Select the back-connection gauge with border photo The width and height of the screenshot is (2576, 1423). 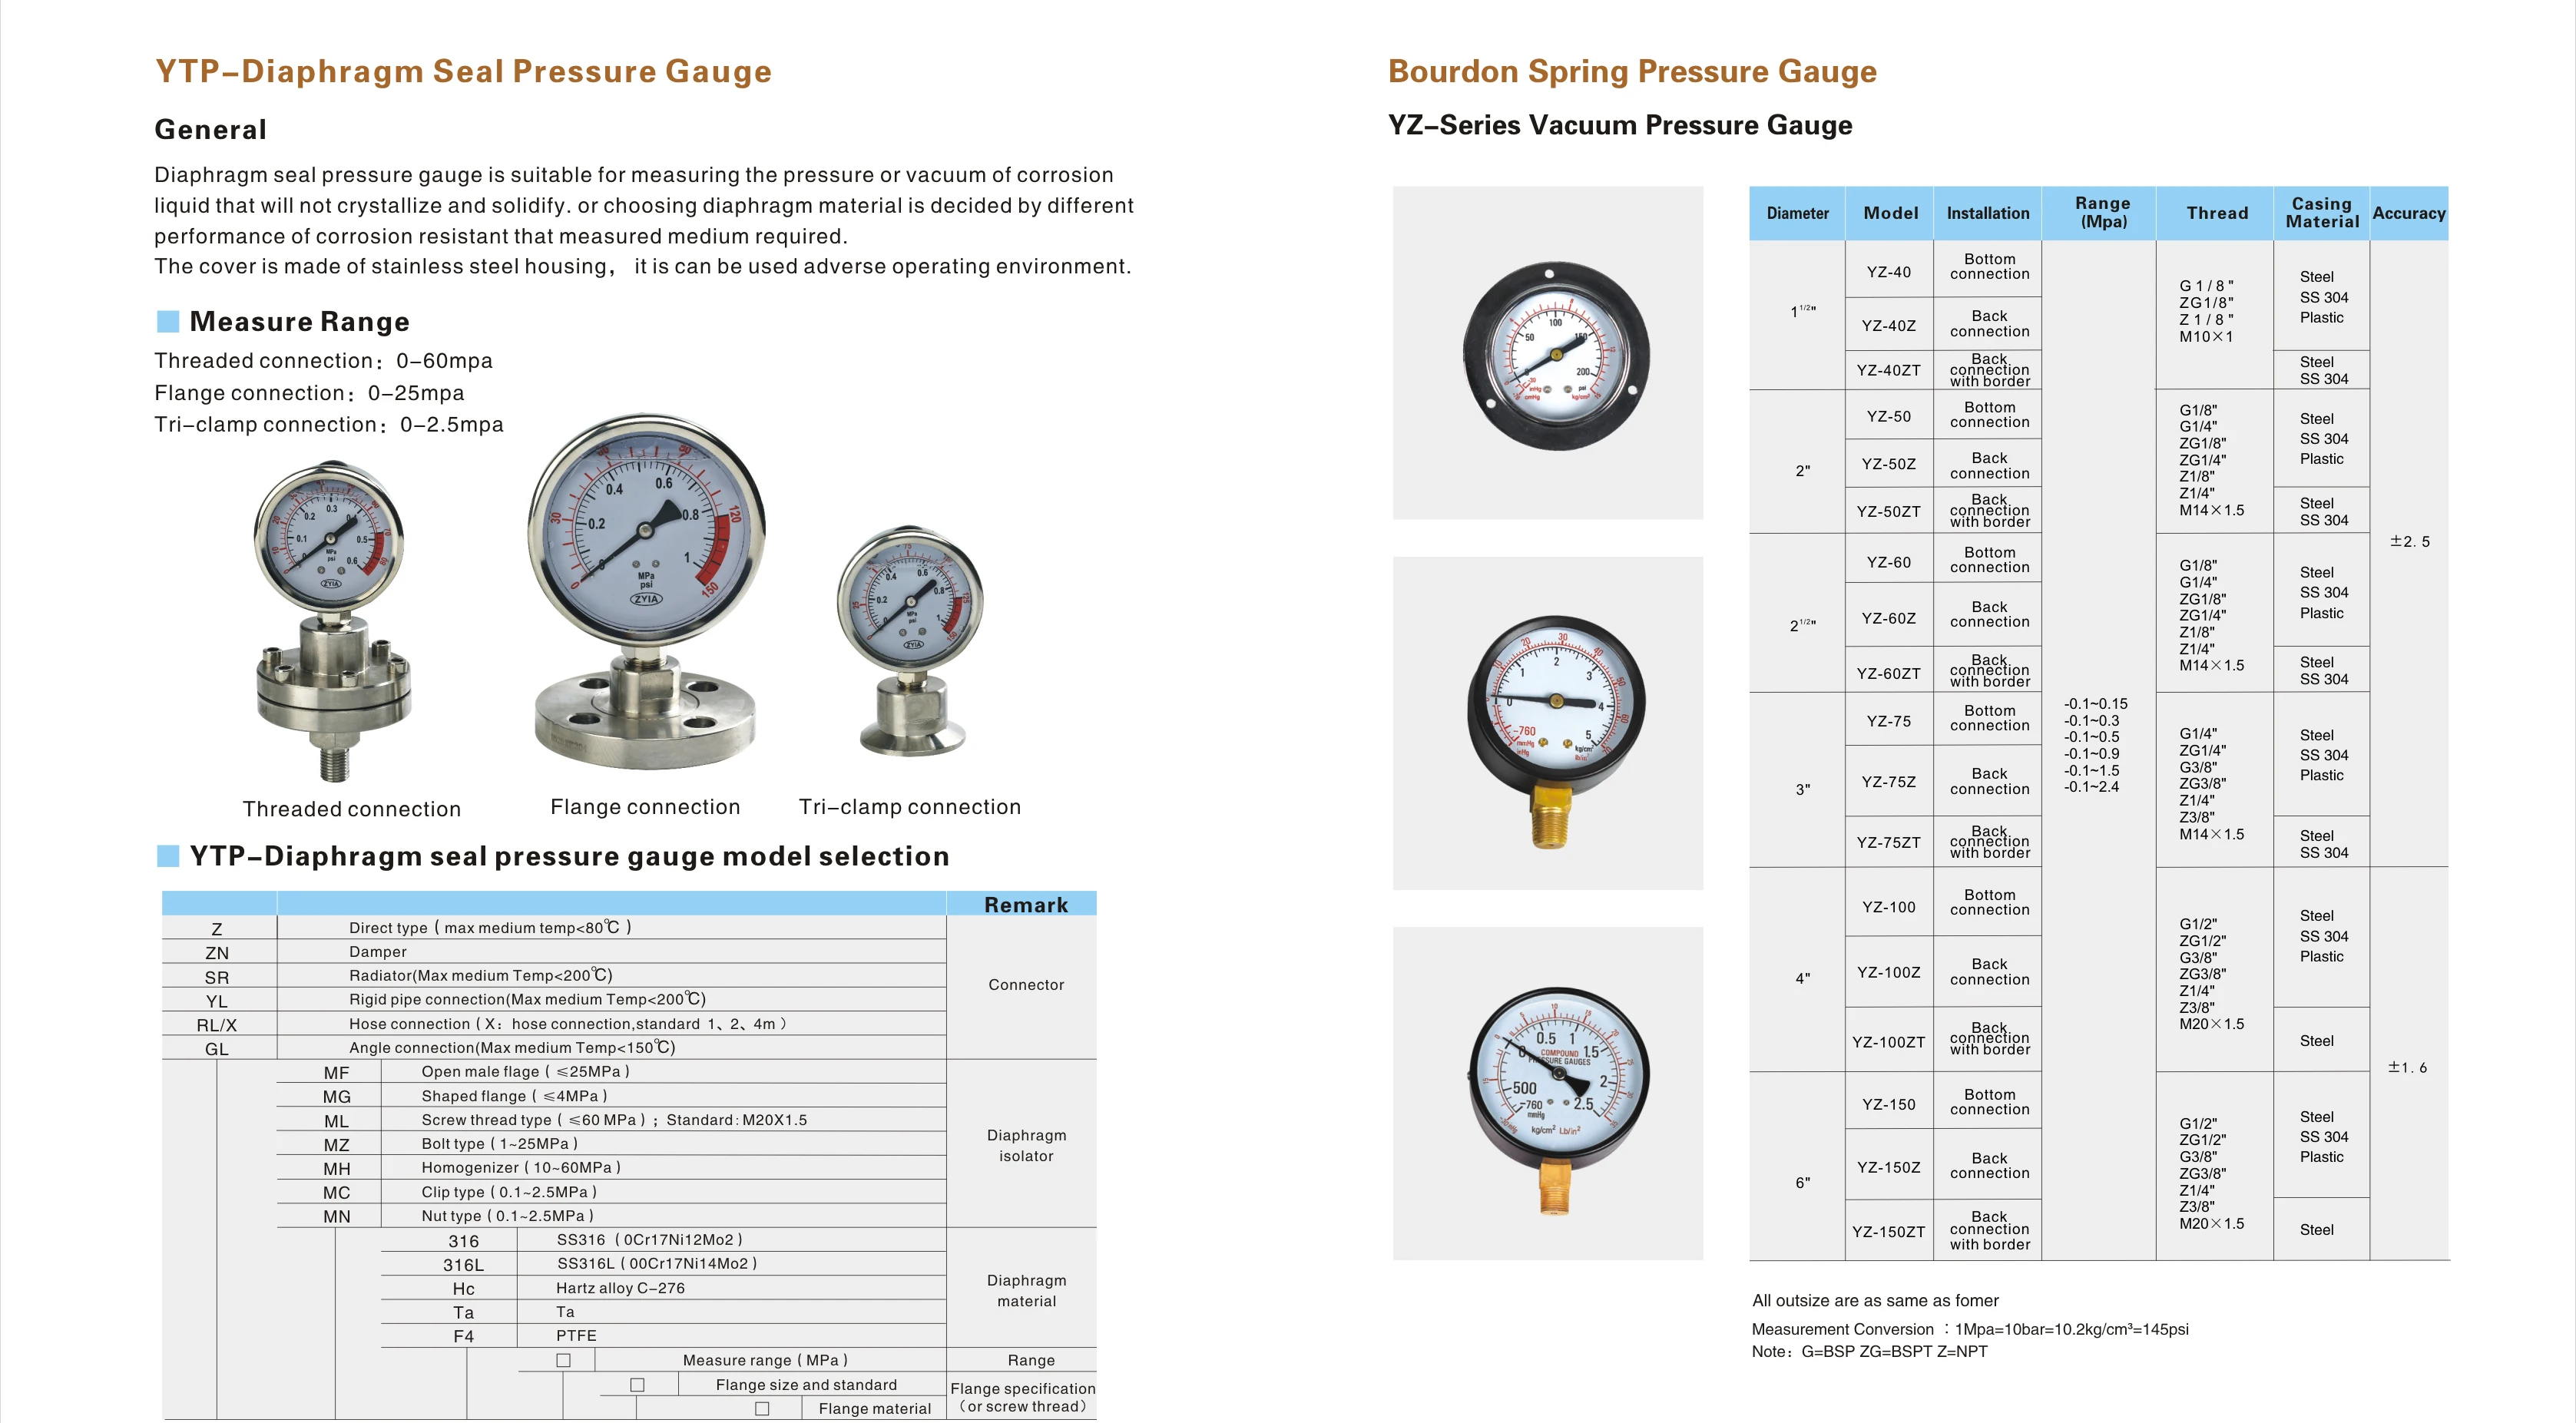pyautogui.click(x=1555, y=355)
